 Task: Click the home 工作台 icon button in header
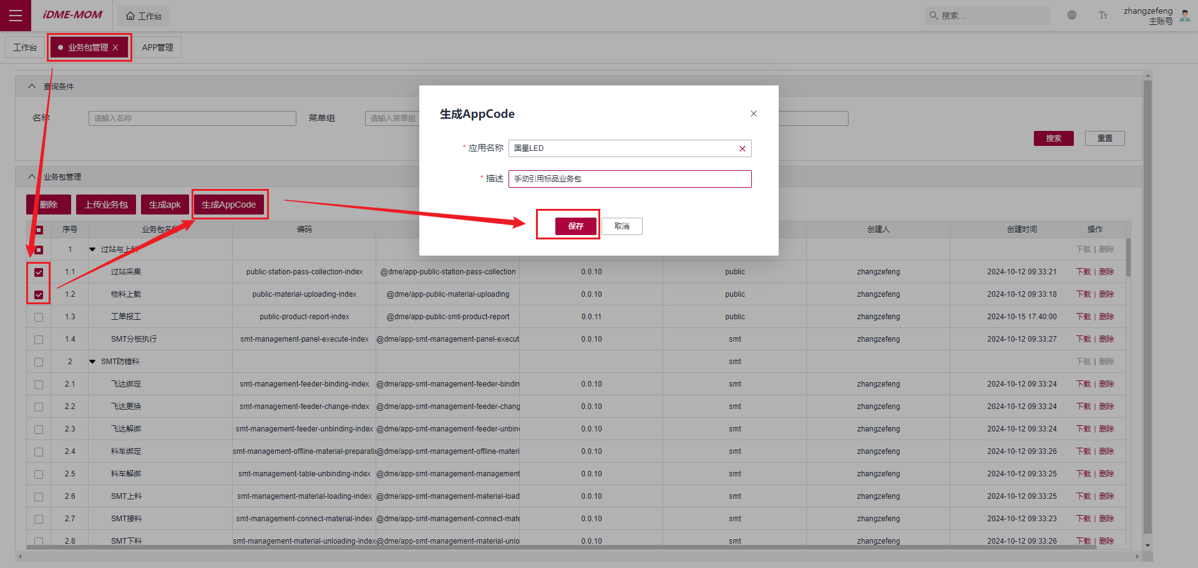(144, 16)
